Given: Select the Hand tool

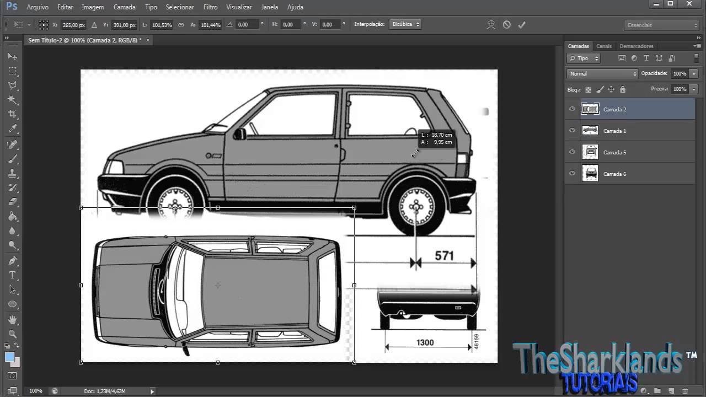Looking at the screenshot, I should [12, 320].
